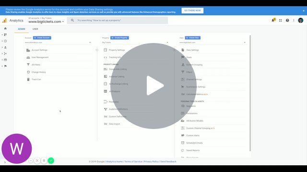Viewport: 307px width, 172px height.
Task: Open the View column selection dropdown
Action: coord(213,43)
